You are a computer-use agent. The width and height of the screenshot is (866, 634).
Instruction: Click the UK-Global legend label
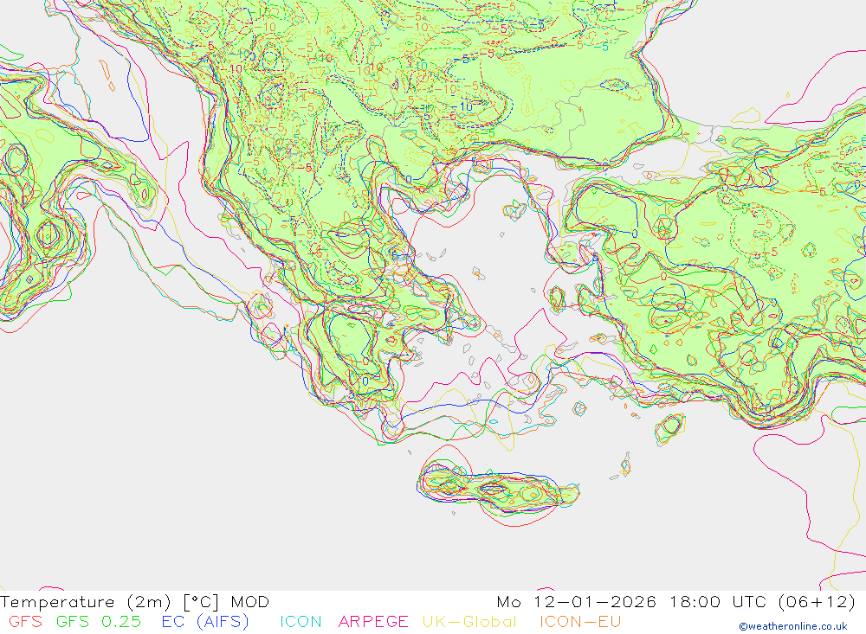[469, 621]
